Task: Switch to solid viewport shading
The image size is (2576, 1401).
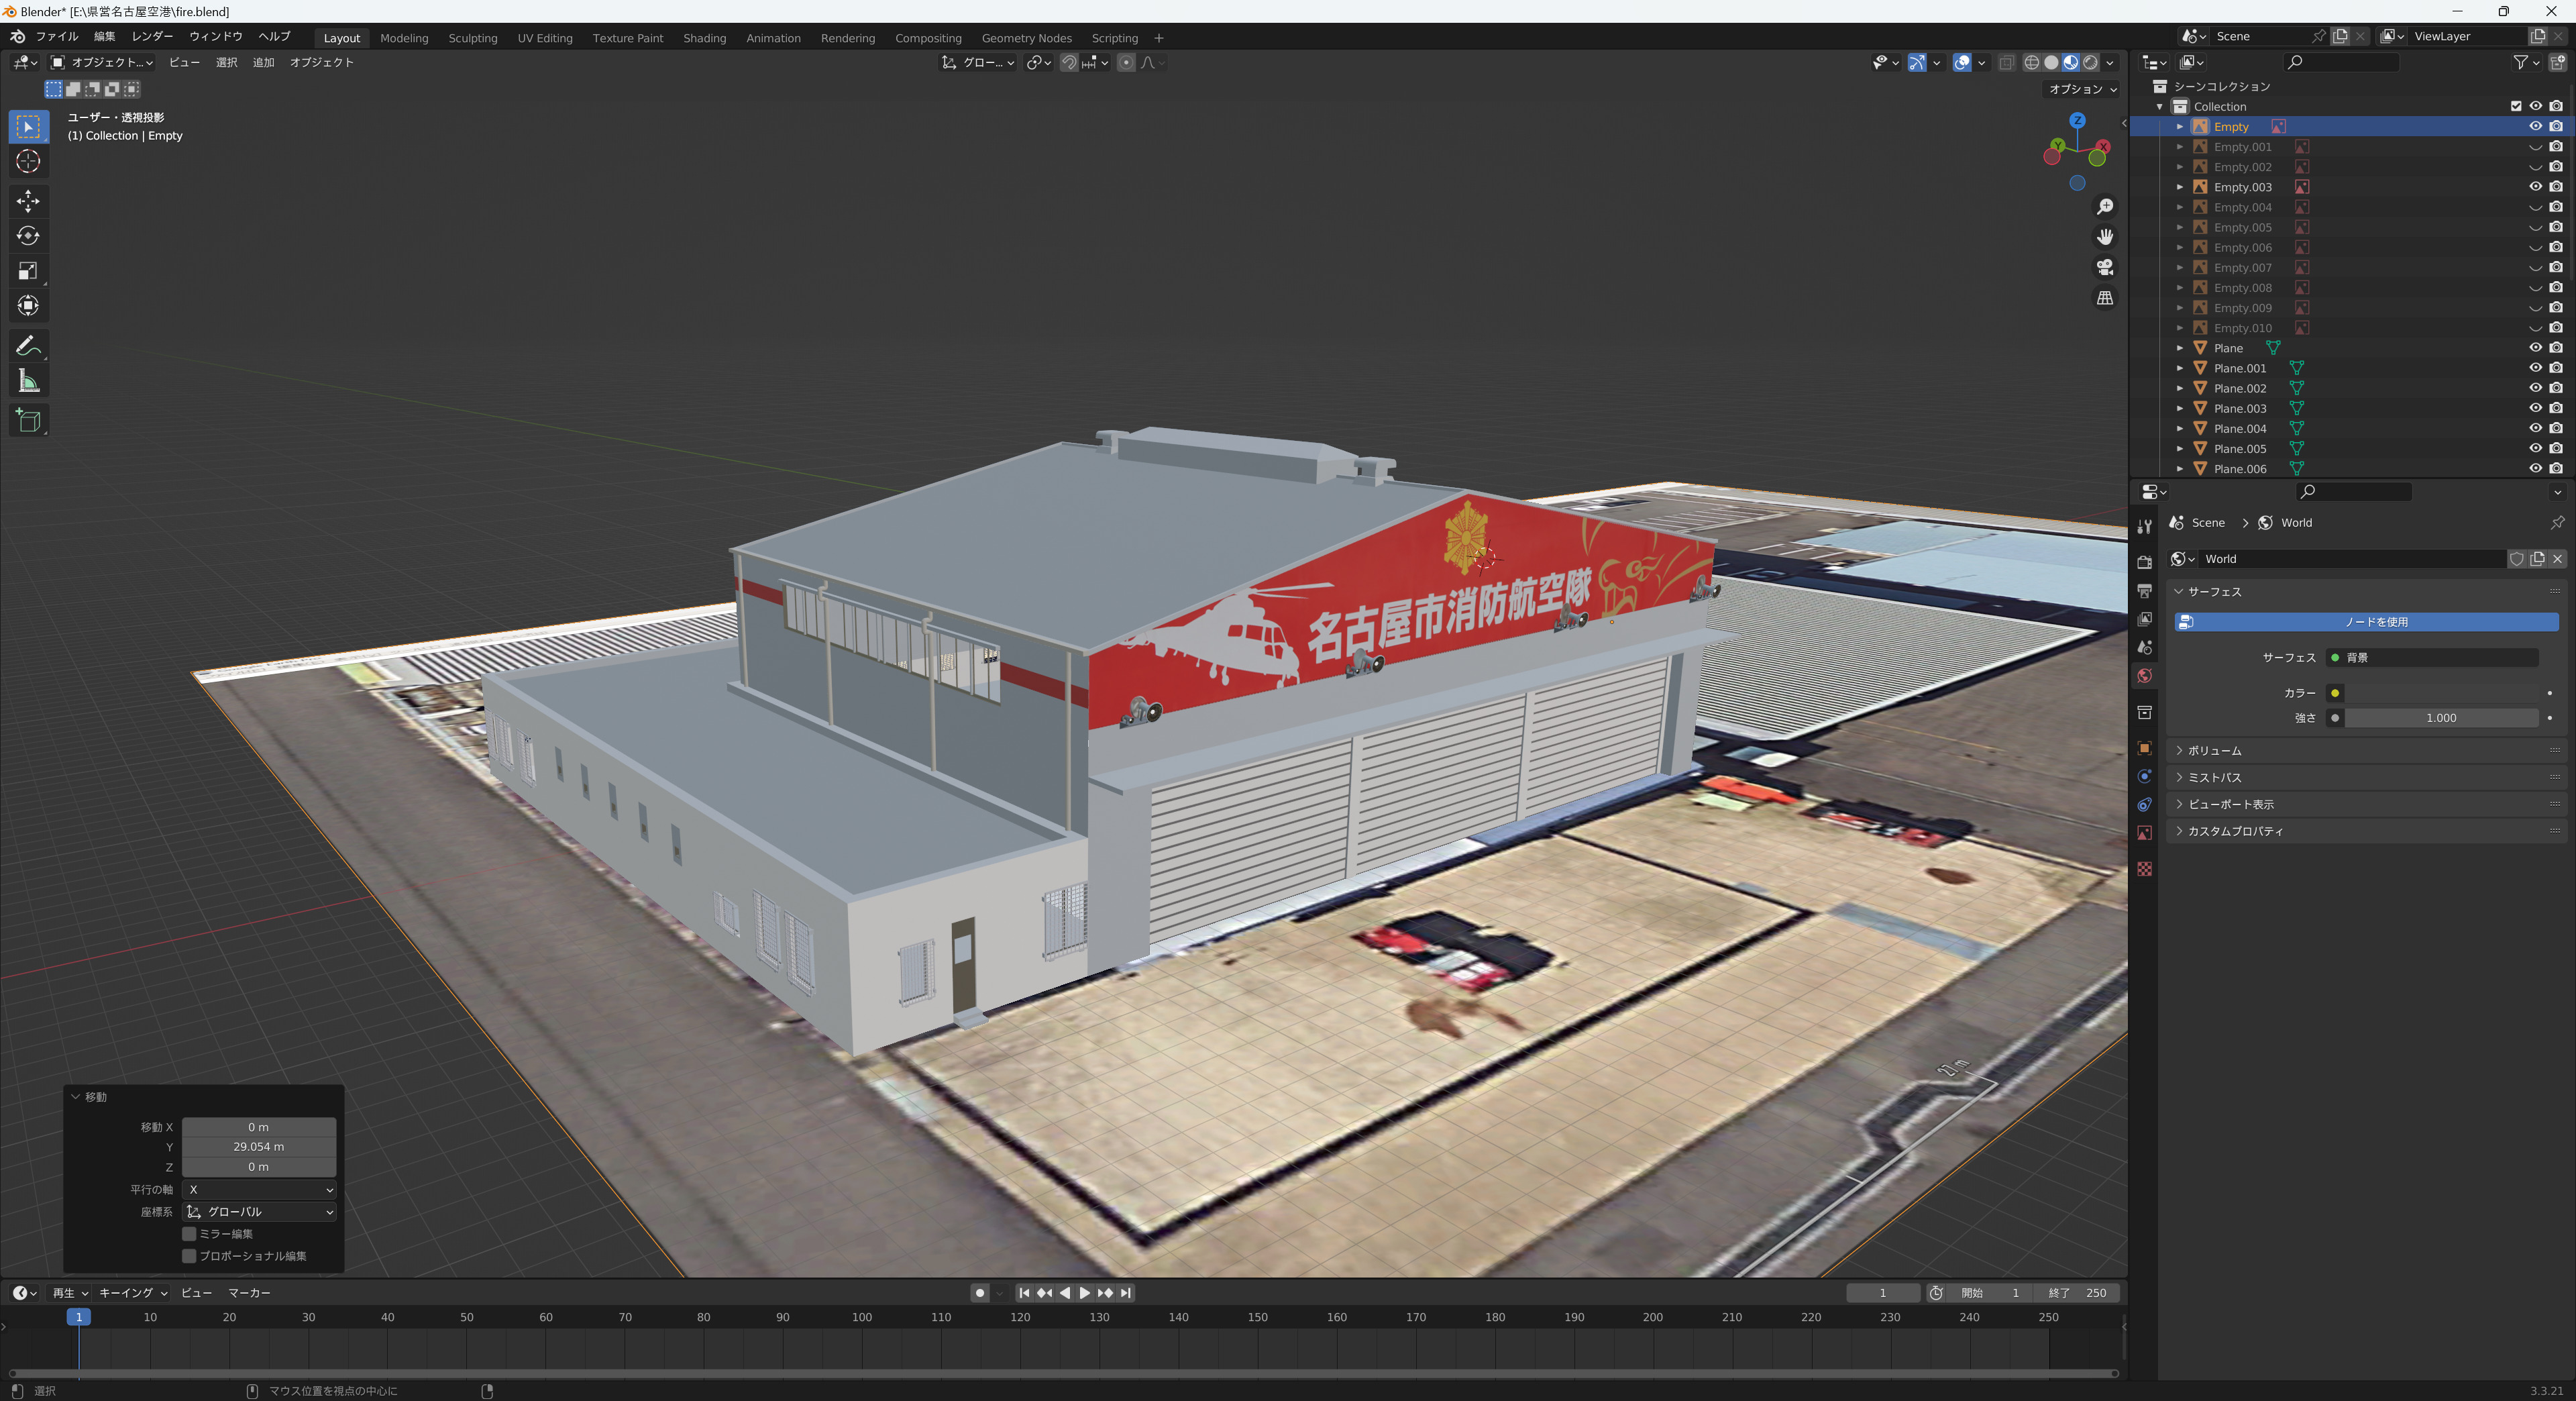Action: pos(2051,62)
